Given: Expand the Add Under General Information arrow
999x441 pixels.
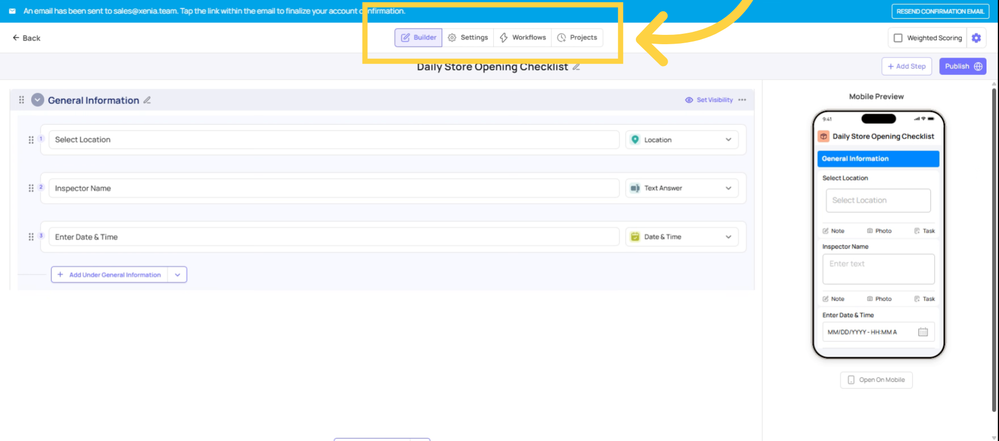Looking at the screenshot, I should [x=177, y=275].
